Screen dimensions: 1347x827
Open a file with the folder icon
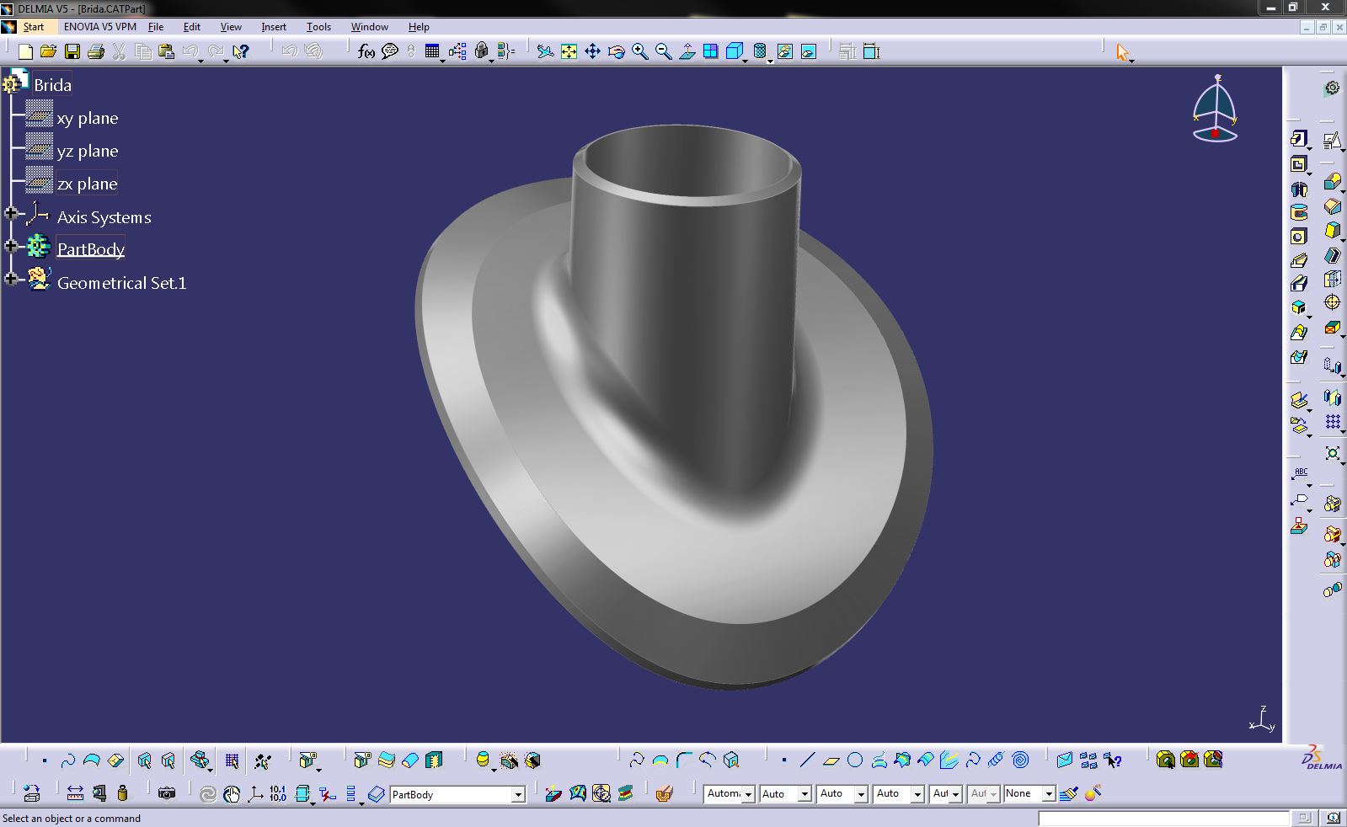[48, 51]
